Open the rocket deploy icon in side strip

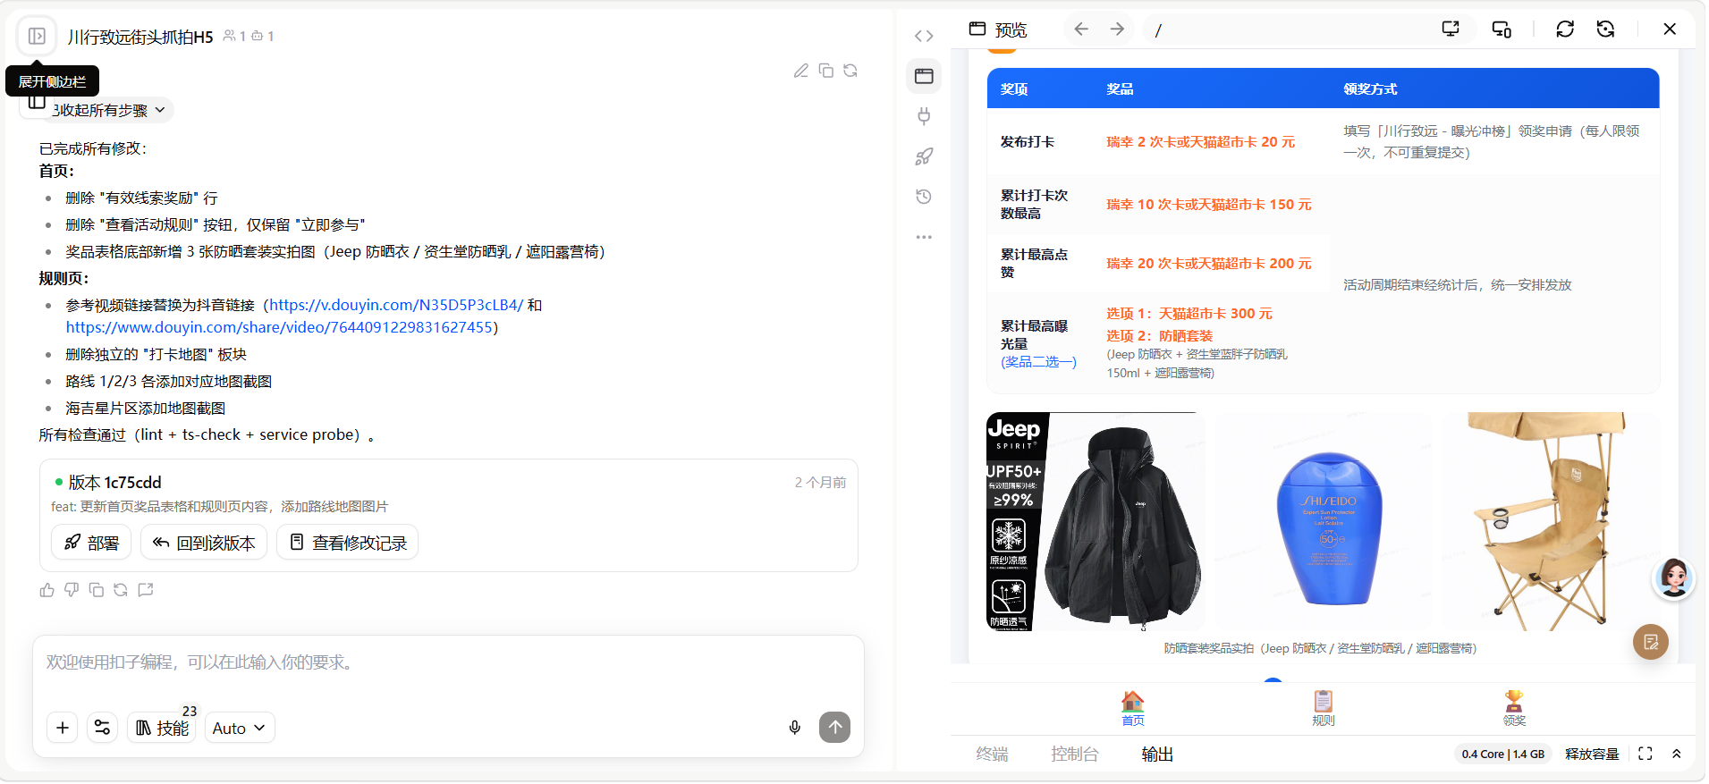tap(924, 156)
